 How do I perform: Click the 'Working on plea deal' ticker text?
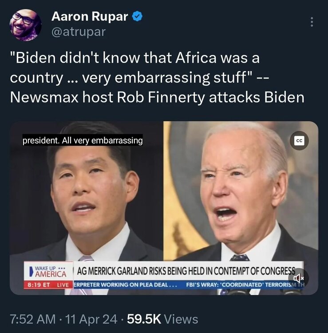[125, 285]
